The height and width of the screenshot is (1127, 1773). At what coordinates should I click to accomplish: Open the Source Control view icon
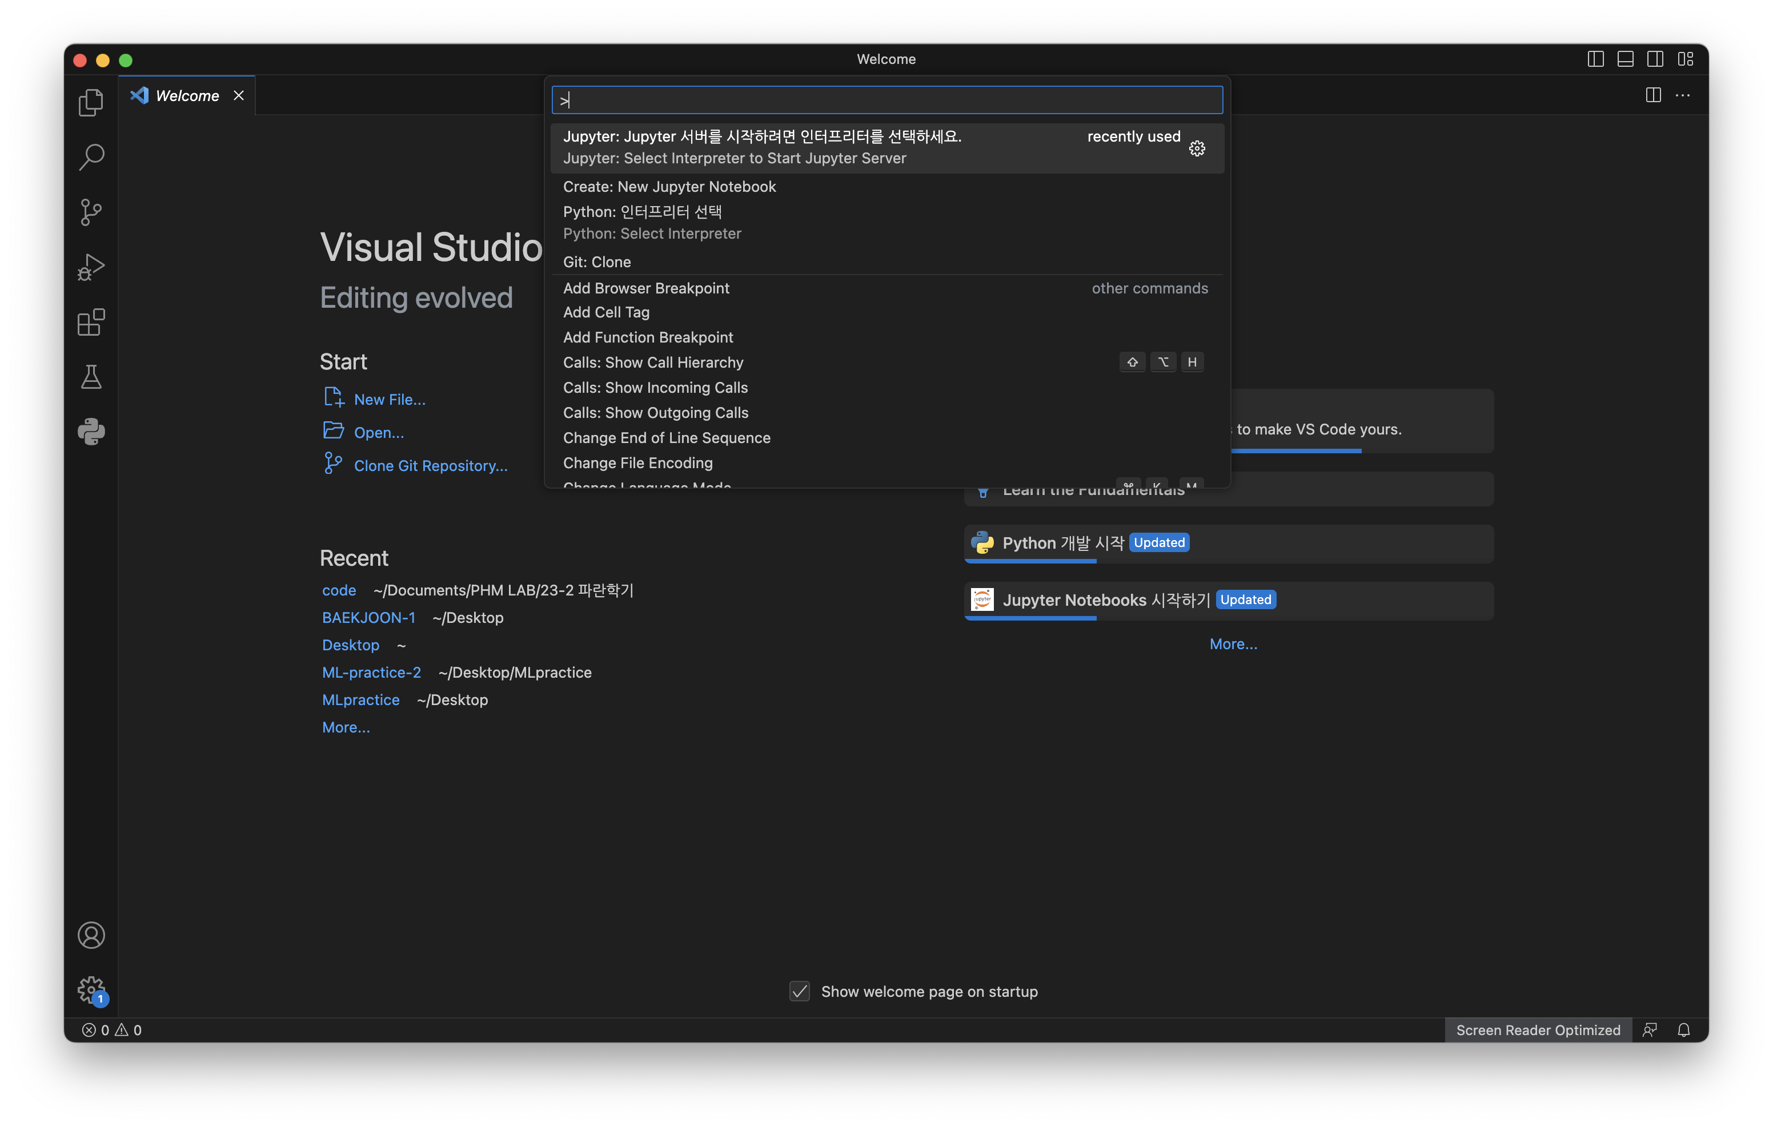(91, 212)
